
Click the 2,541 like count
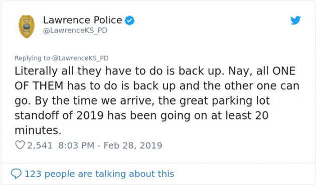point(40,145)
